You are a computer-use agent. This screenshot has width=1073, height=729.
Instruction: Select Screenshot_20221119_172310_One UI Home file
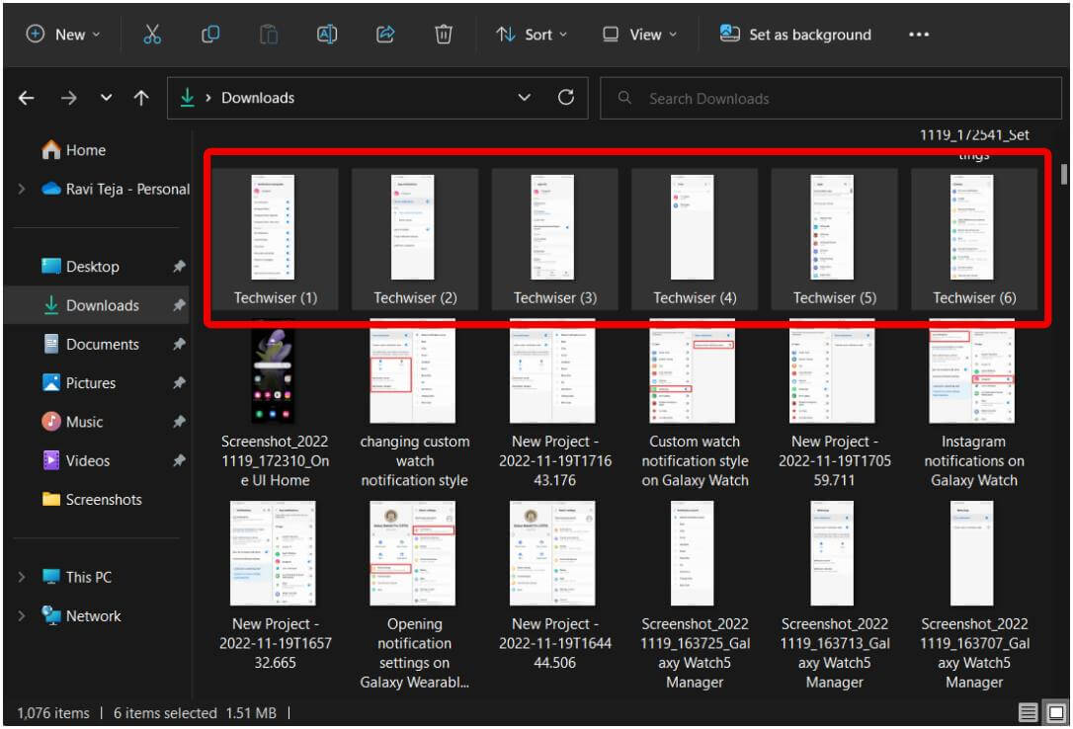275,405
